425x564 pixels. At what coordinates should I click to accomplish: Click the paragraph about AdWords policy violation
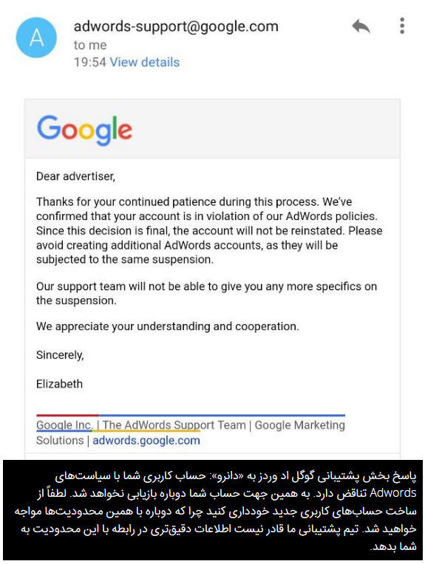209,230
